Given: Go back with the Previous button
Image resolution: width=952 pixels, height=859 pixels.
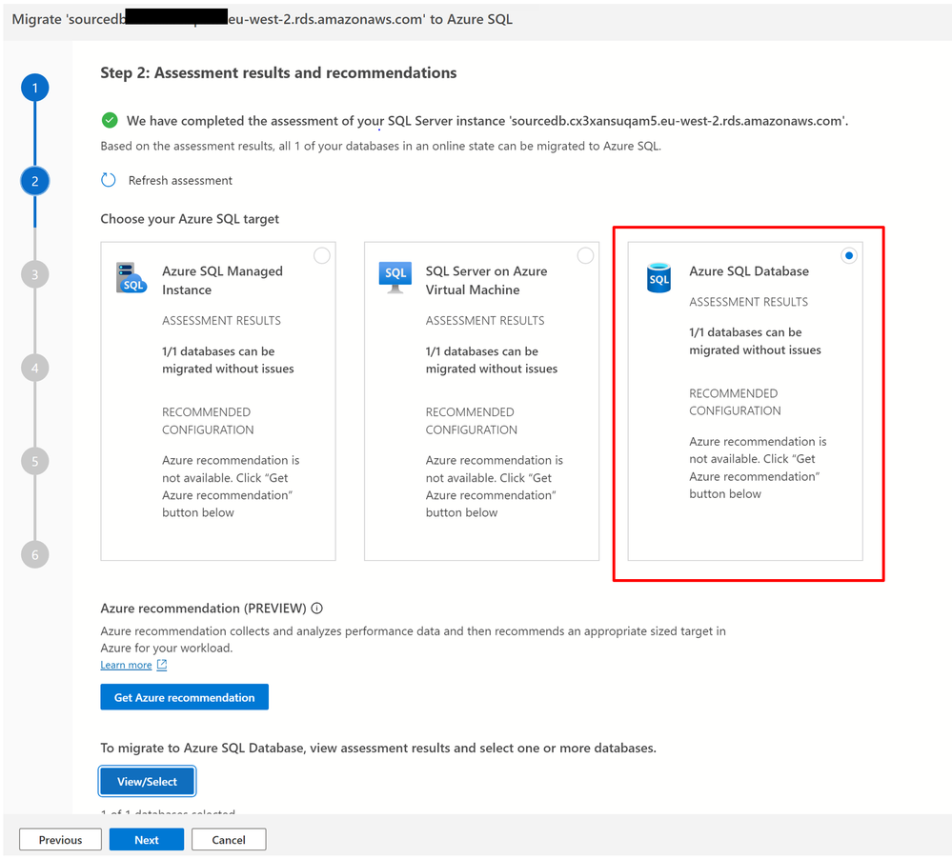Looking at the screenshot, I should click(x=60, y=840).
